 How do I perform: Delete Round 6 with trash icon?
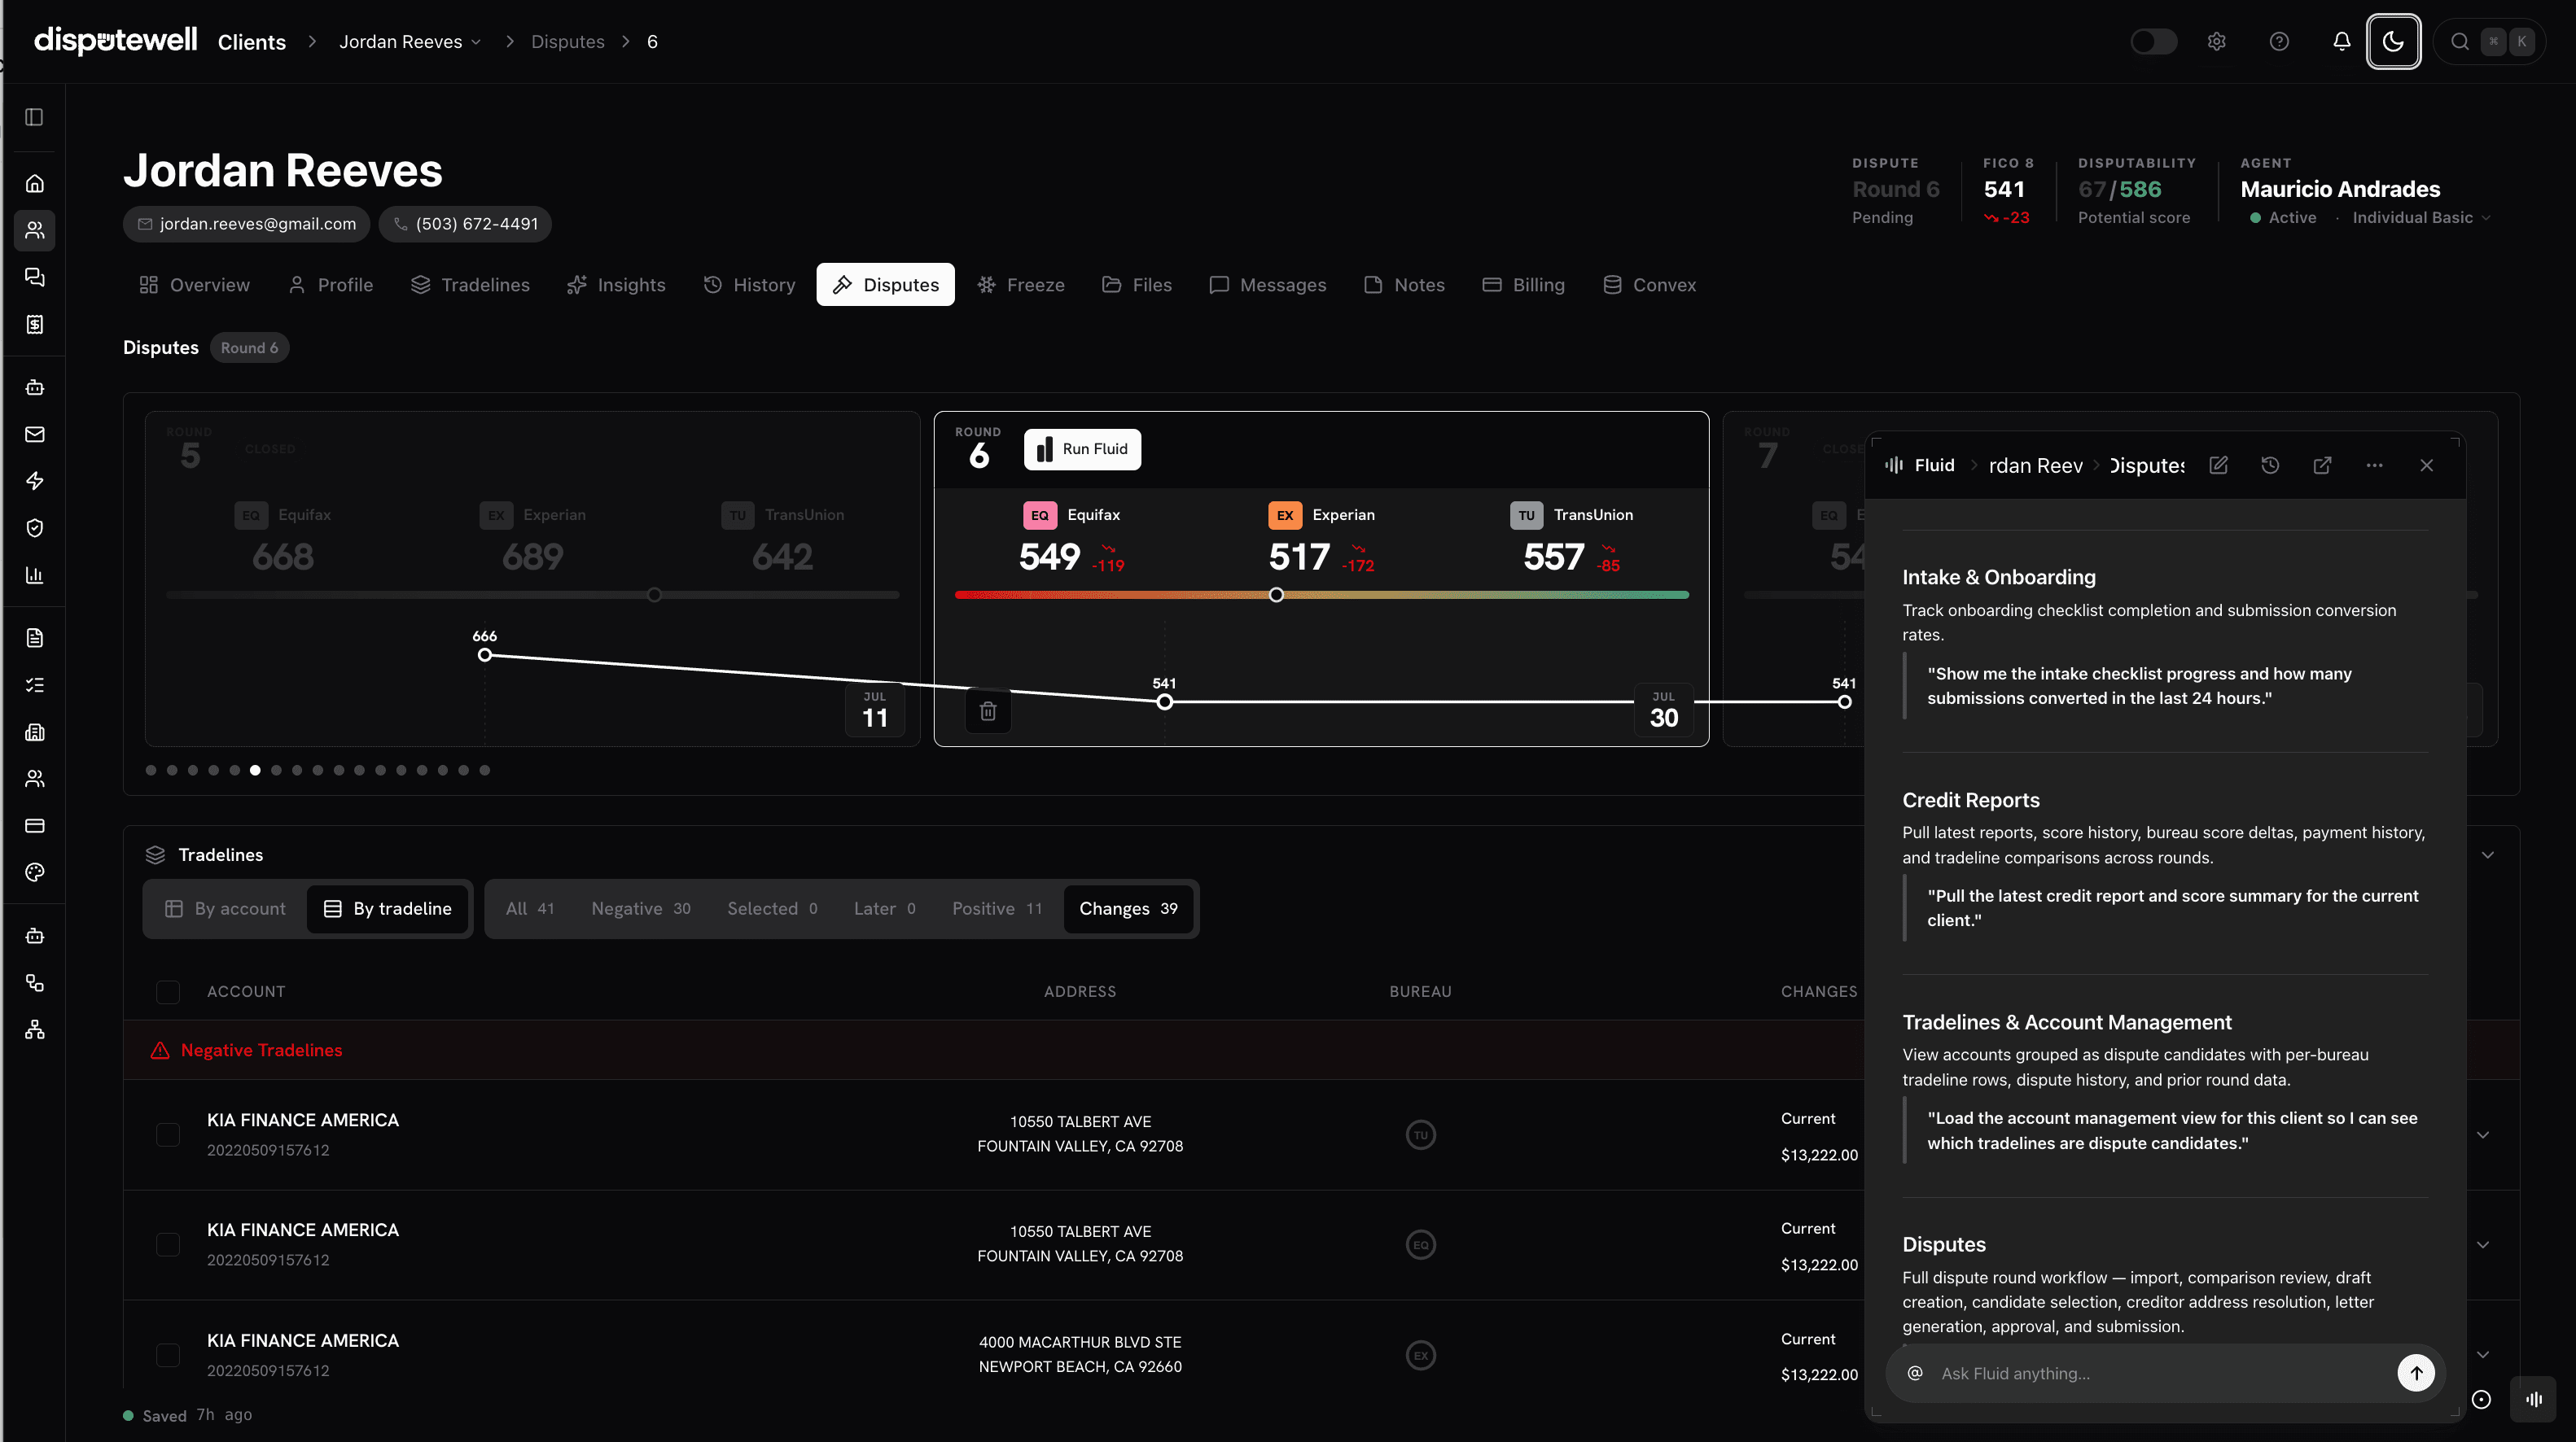988,711
